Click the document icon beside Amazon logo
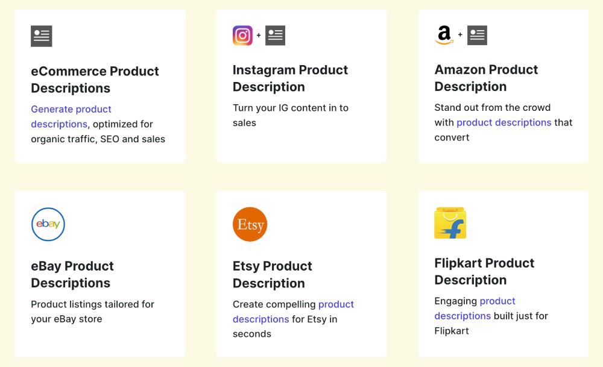The height and width of the screenshot is (367, 603). [477, 36]
